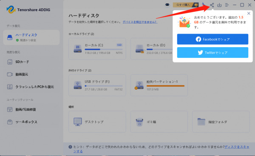Select the ローカル (C:) drive card
Viewport: 255px width, 156px height.
(97, 48)
